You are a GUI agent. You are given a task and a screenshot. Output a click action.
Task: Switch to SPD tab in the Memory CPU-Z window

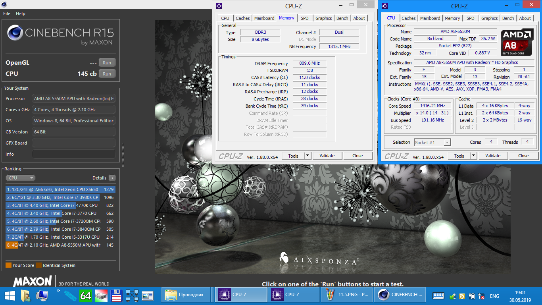(x=304, y=18)
